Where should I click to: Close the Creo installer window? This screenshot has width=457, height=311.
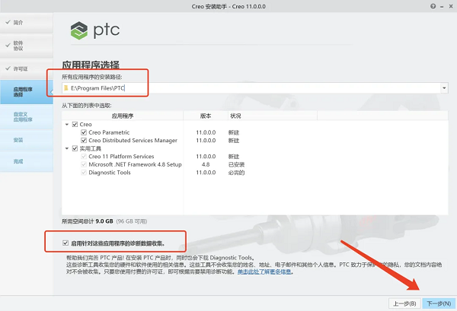coord(451,6)
